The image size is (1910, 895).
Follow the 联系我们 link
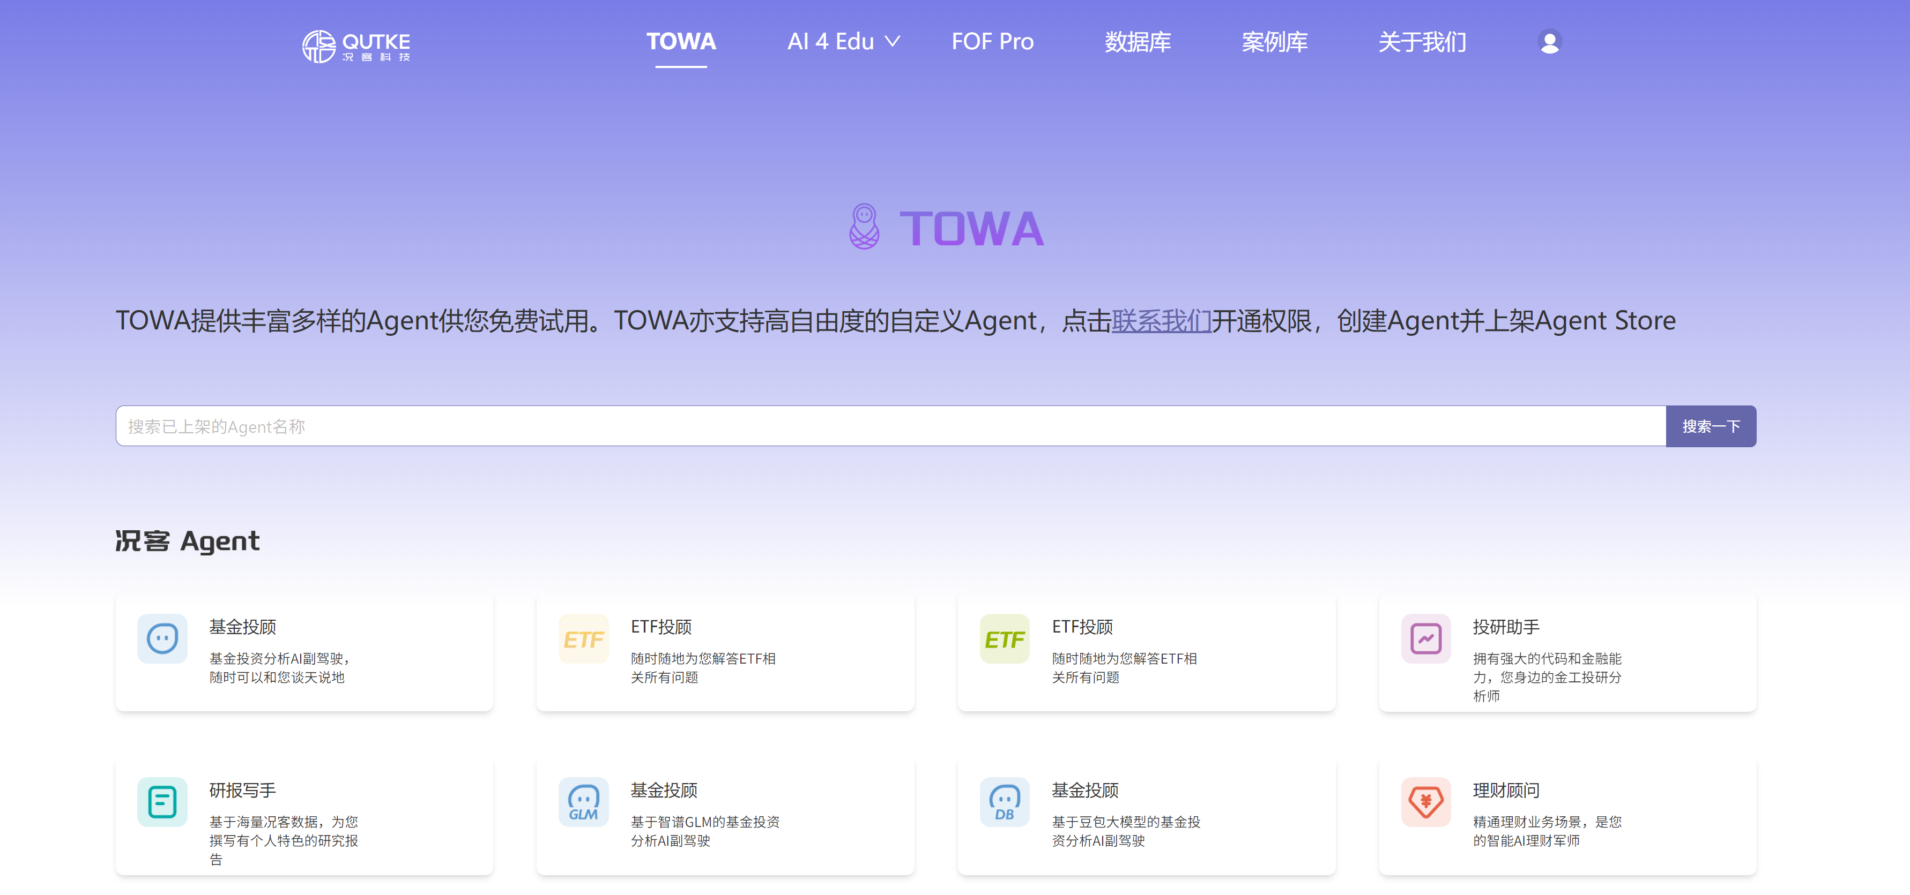(x=1161, y=321)
